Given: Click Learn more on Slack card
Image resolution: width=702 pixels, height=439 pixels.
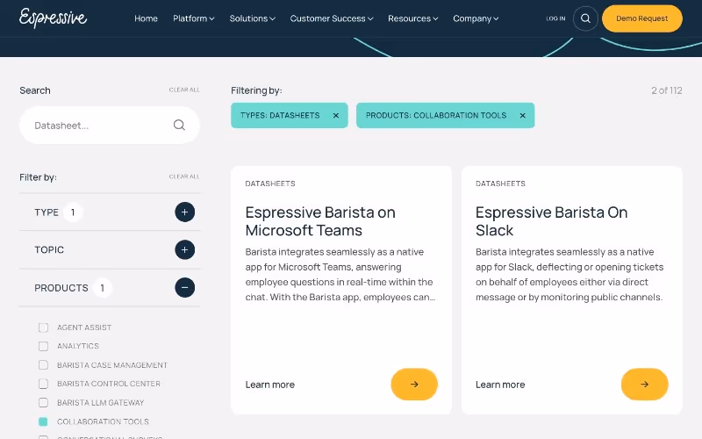Looking at the screenshot, I should (x=500, y=385).
